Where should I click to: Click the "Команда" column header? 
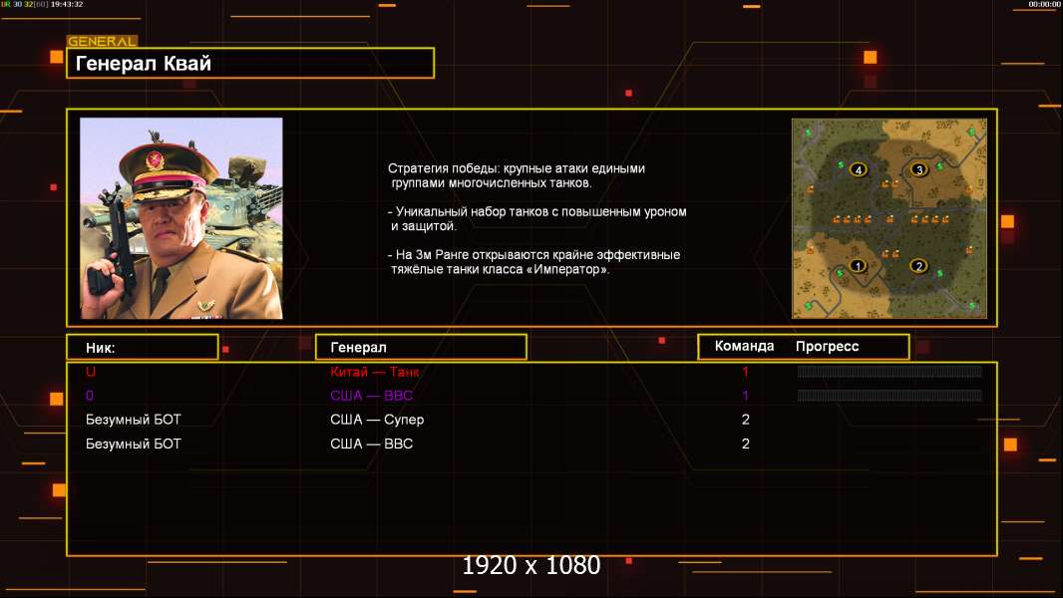coord(744,346)
